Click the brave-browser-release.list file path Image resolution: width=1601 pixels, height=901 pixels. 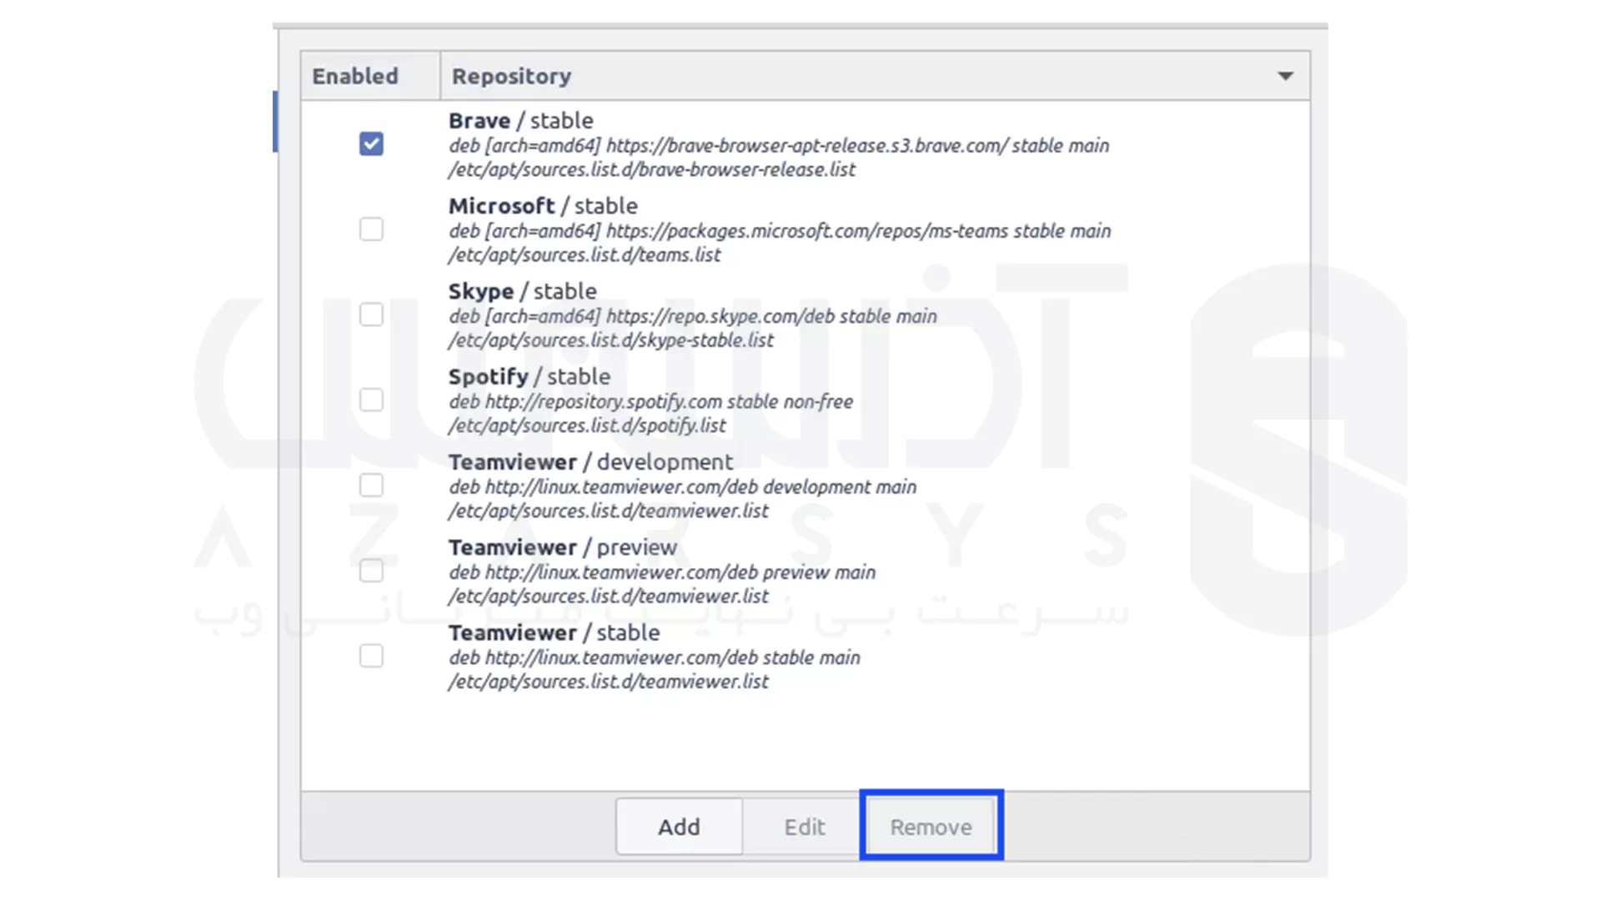coord(652,169)
